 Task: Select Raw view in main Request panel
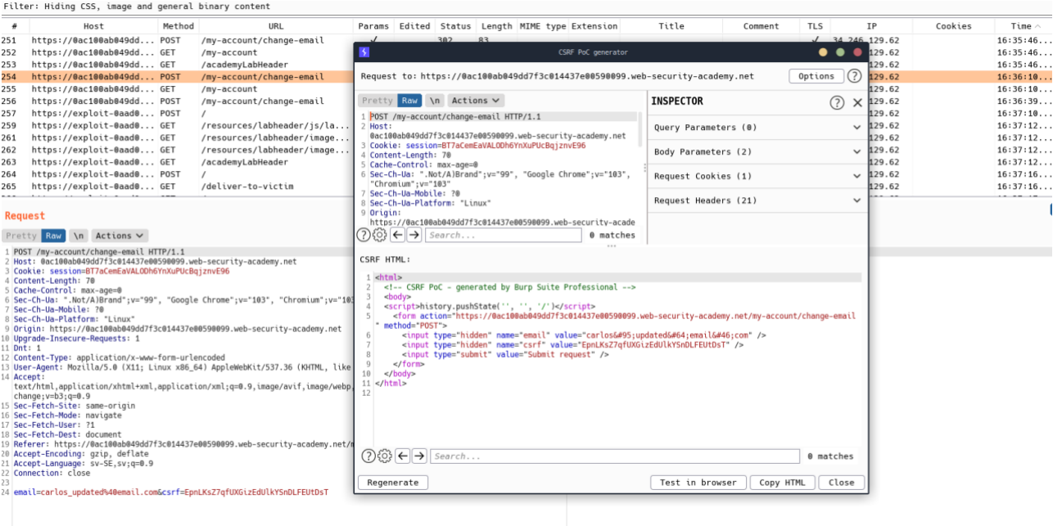pos(53,236)
